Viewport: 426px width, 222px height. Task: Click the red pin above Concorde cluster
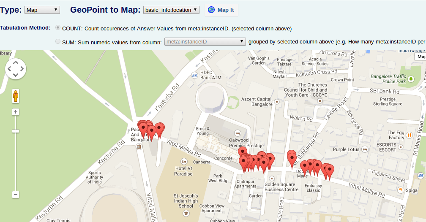tap(243, 151)
